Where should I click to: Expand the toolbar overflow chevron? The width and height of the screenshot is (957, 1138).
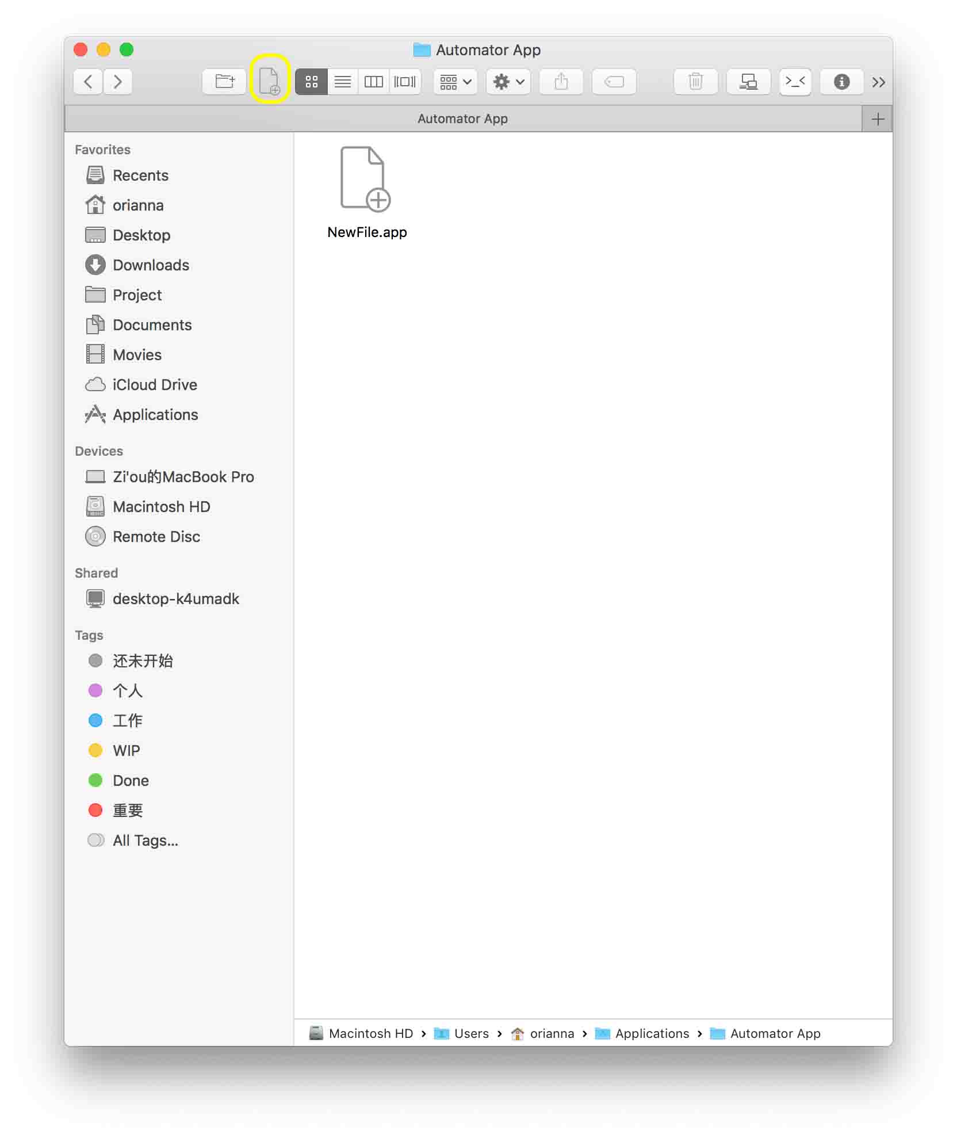click(878, 82)
